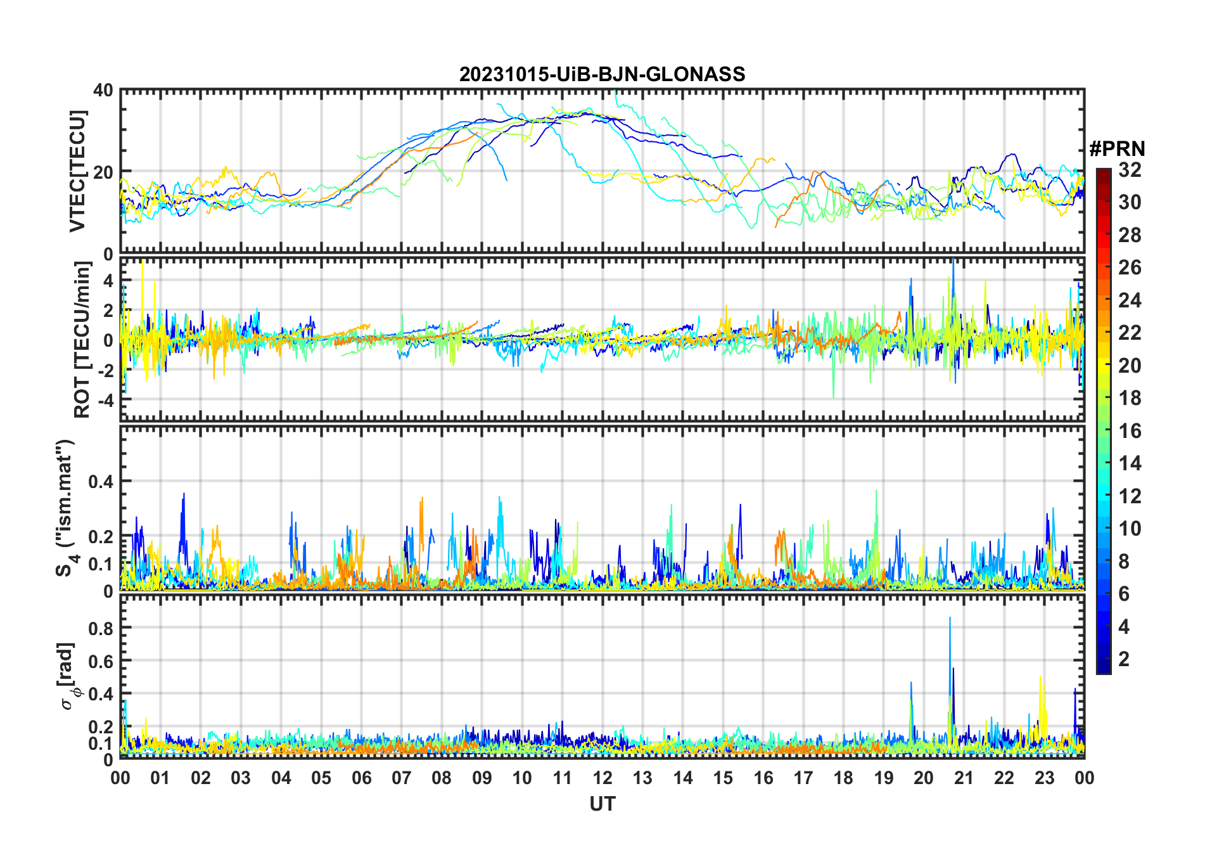Viewport: 1205px width, 843px height.
Task: Click the 28 label on PRN colorbar
Action: click(x=1130, y=235)
